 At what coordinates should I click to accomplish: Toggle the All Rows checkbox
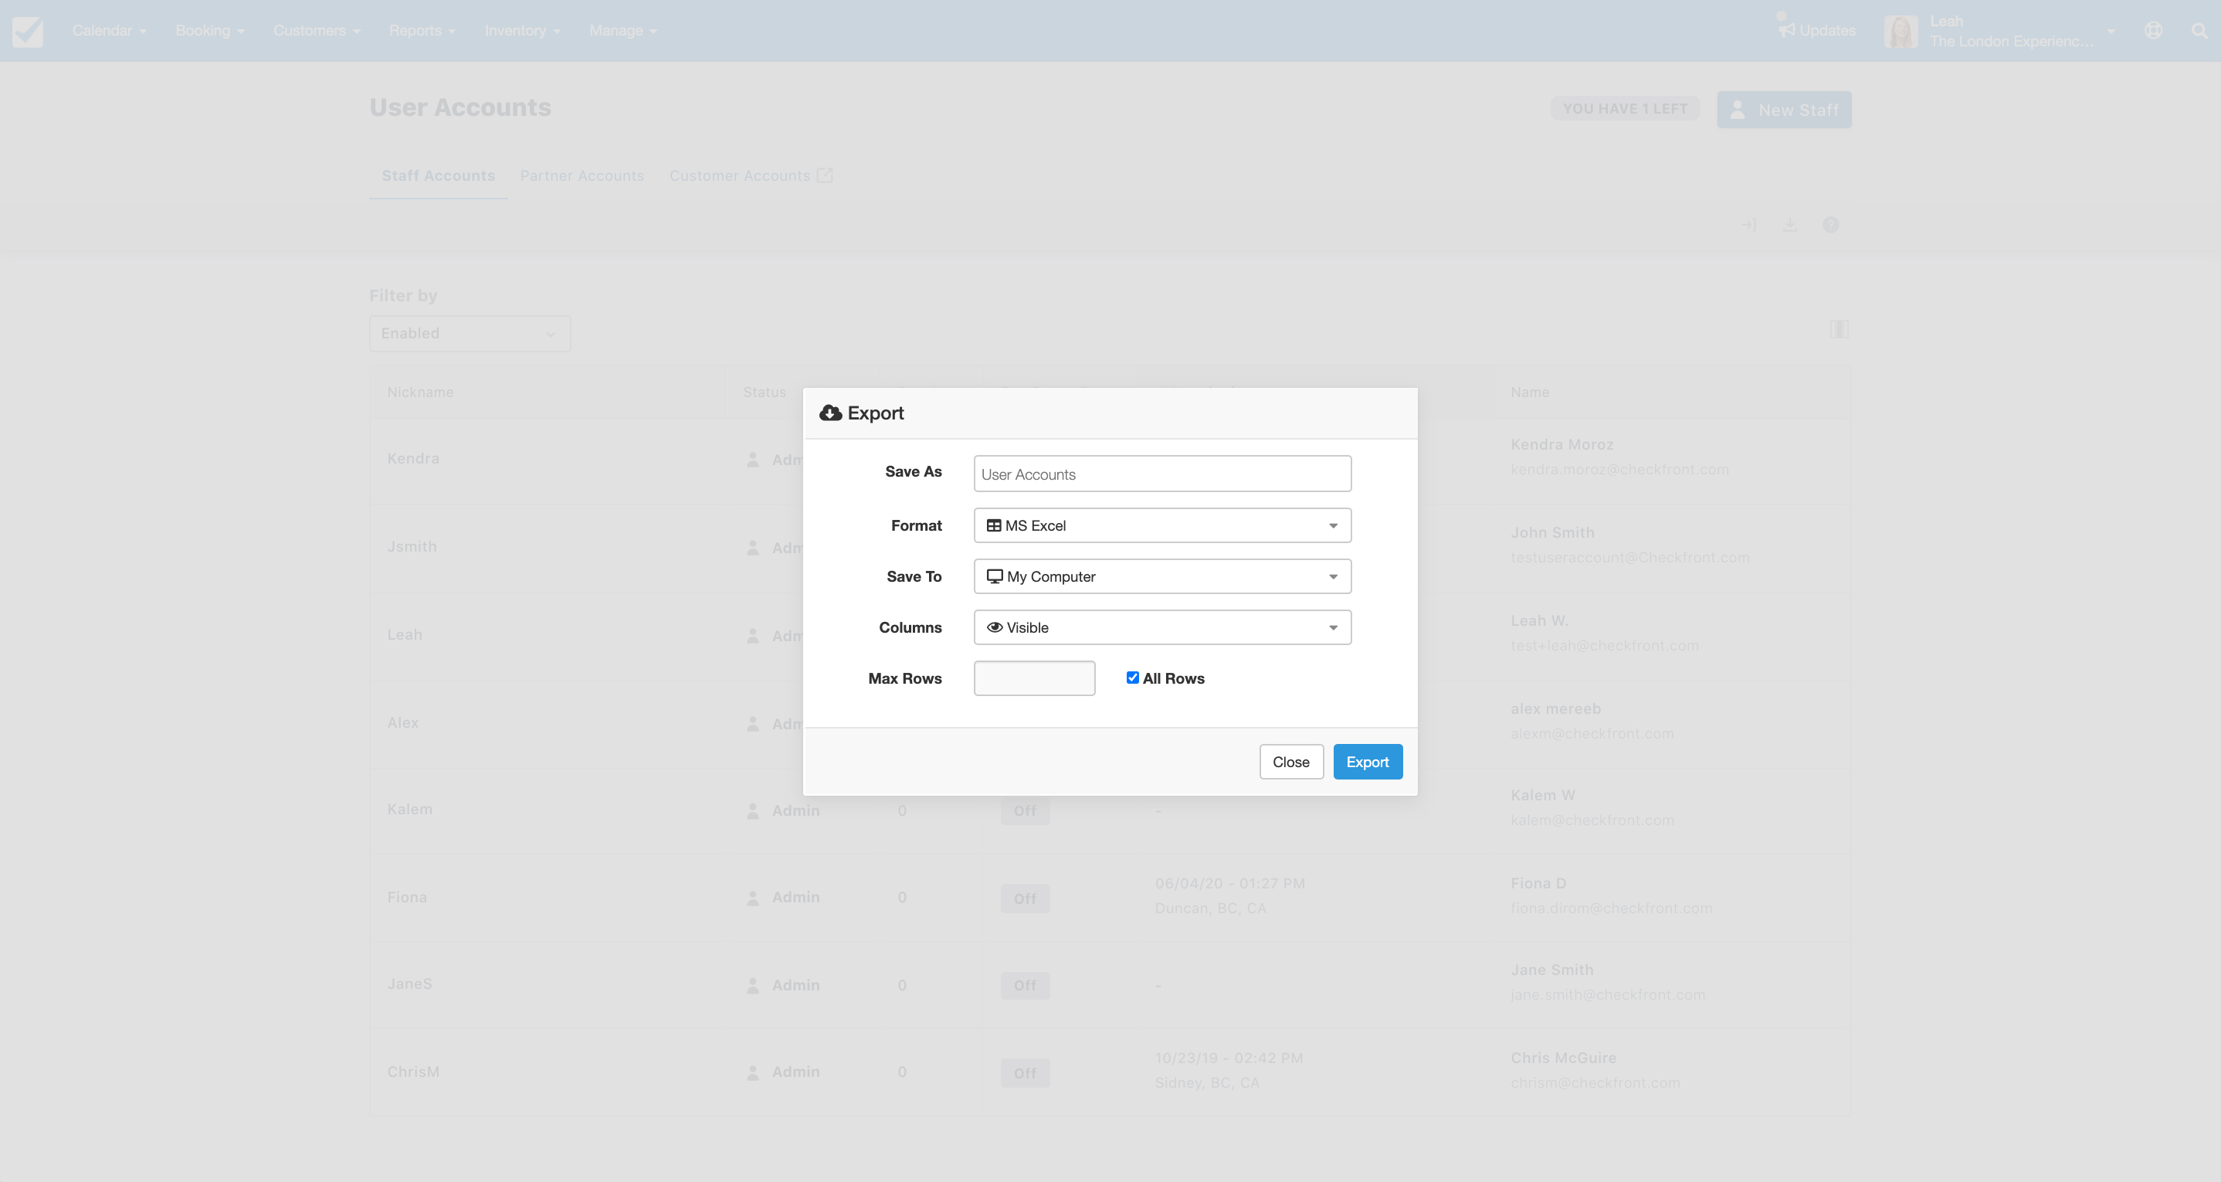[x=1133, y=678]
